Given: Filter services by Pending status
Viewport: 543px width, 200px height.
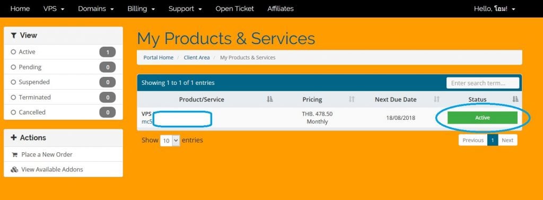Looking at the screenshot, I should [63, 67].
